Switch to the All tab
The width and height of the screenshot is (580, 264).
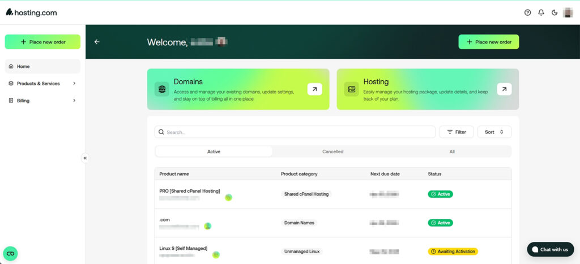click(452, 152)
